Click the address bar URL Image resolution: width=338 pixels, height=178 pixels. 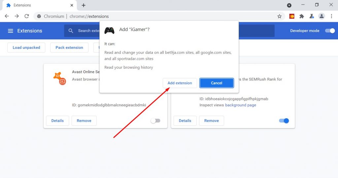click(x=89, y=17)
